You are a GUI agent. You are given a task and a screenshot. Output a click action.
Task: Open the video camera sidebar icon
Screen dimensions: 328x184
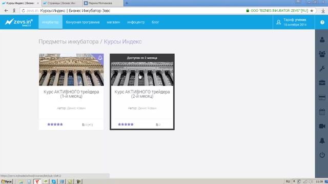(322, 126)
